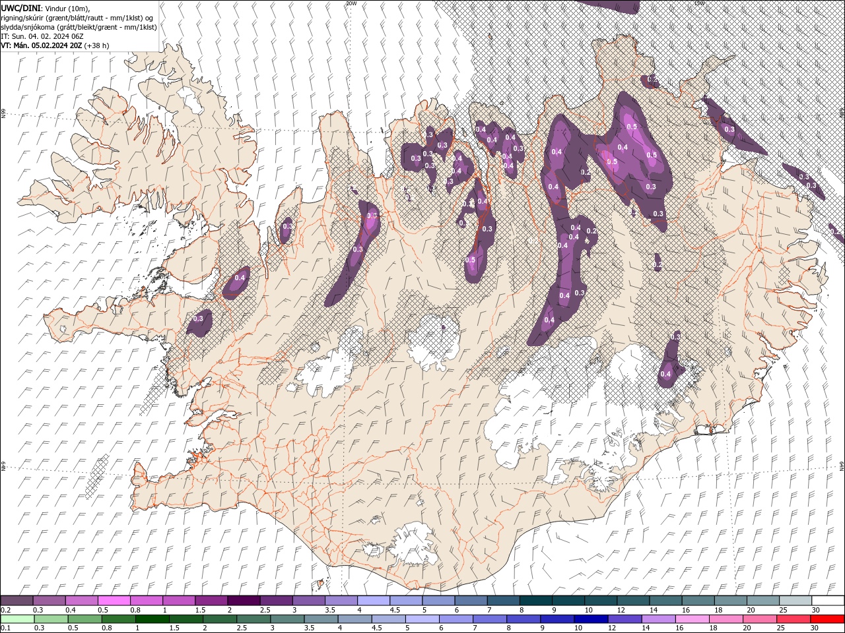Choose the dark teal 8 swatch in upper legend
845x633 pixels.
pos(536,601)
